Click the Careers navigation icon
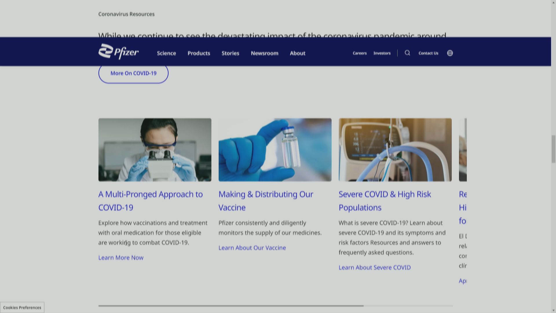This screenshot has height=313, width=556. click(360, 53)
